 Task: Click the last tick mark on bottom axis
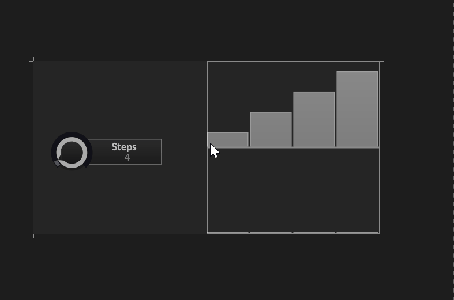tap(336, 232)
